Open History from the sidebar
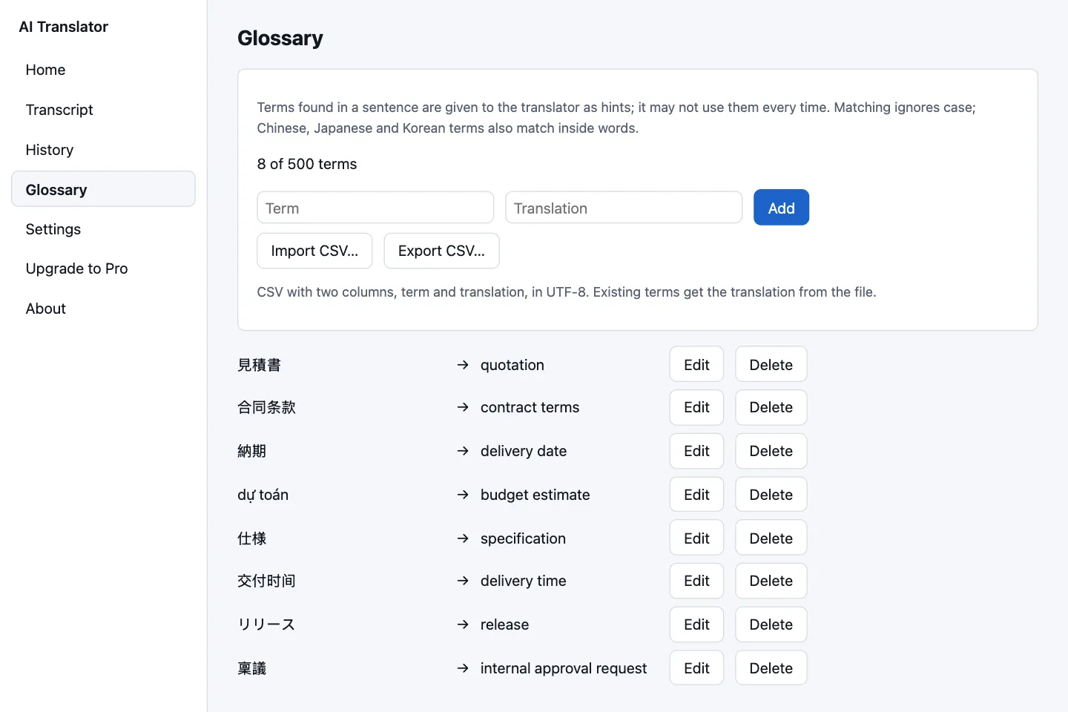The image size is (1068, 712). (103, 150)
